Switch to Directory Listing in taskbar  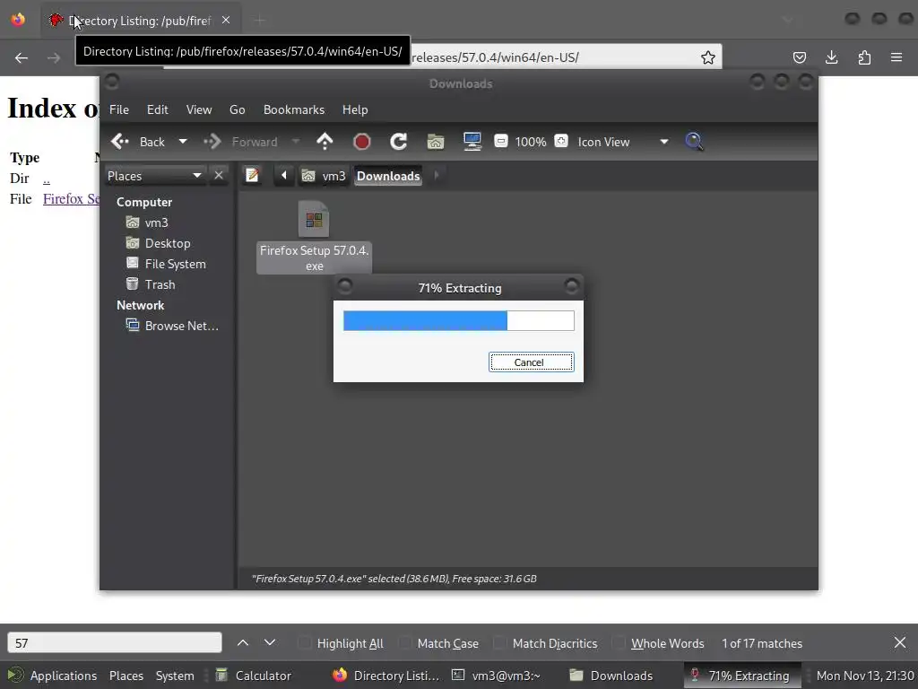tap(386, 676)
